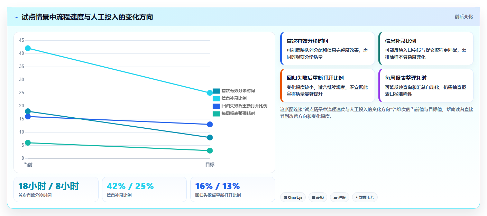
Task: Click the 首次有效分诊时间 target point at 8
Action: tap(210, 137)
